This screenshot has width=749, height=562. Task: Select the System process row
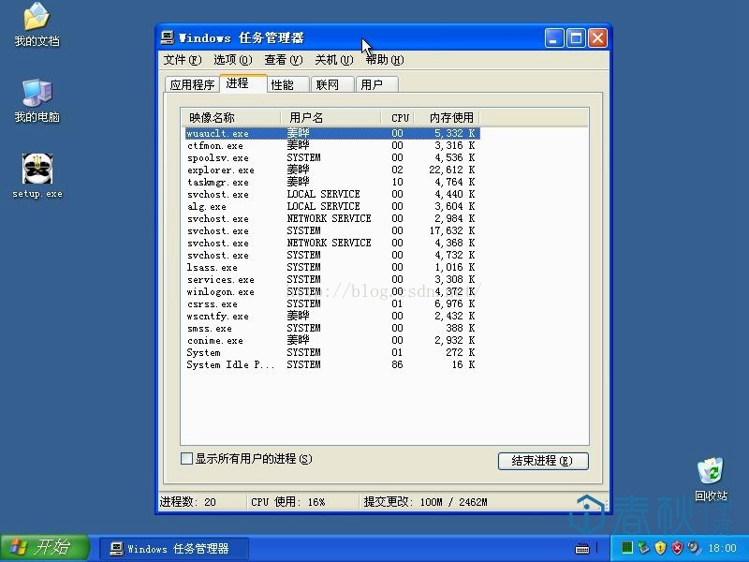pyautogui.click(x=332, y=353)
